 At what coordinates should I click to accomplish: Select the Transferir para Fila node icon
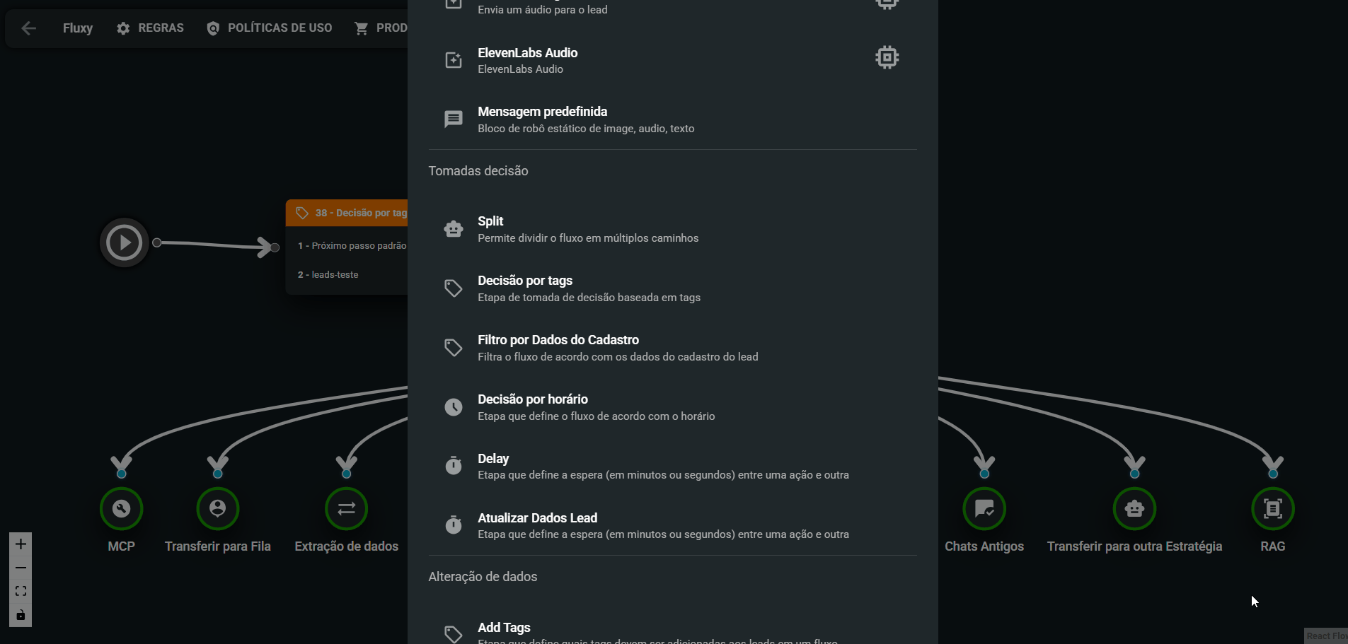[218, 508]
